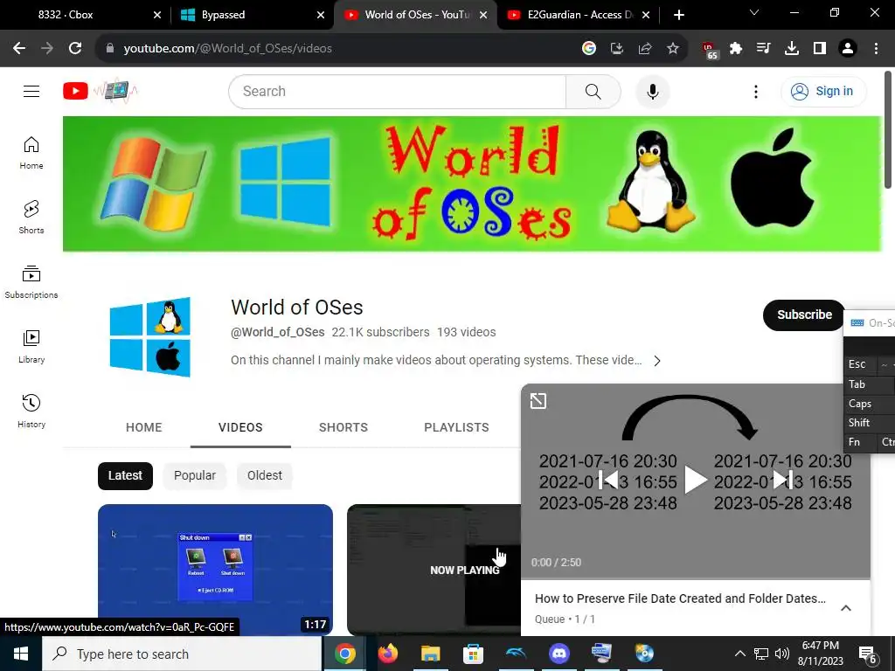The image size is (895, 671).
Task: Click the Windows taskbar search box
Action: click(182, 654)
